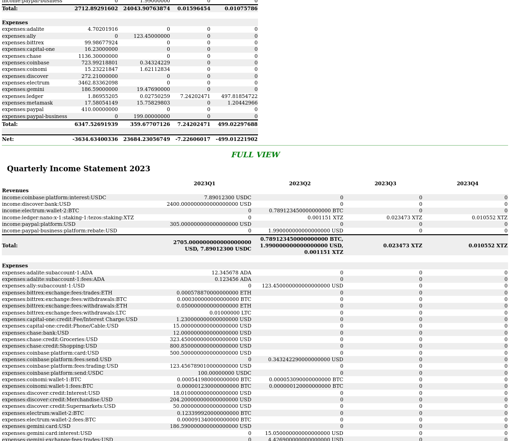Select income:ledger:nano:x-1:staking-1:tezos:staking:XTZ row

pyautogui.click(x=68, y=218)
